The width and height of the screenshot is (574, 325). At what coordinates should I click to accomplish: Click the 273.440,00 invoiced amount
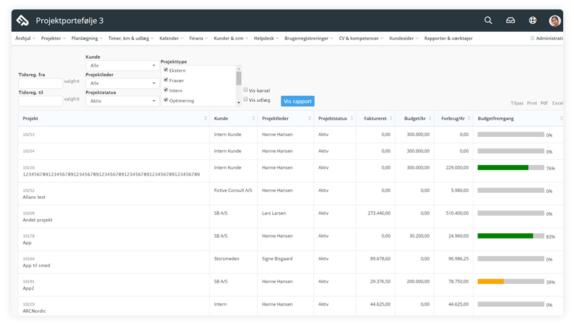(379, 213)
